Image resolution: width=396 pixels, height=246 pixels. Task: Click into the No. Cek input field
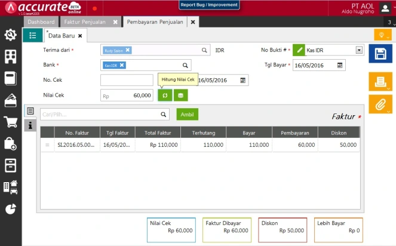click(x=127, y=80)
